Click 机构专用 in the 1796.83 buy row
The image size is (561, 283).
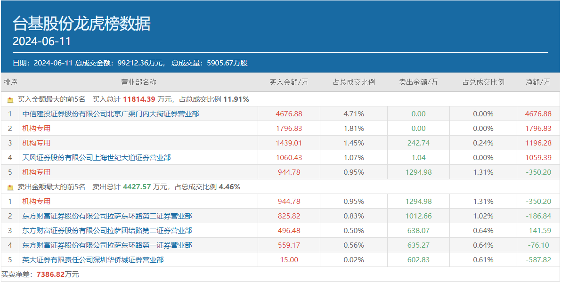click(x=36, y=129)
